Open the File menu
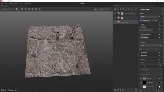 2,3
